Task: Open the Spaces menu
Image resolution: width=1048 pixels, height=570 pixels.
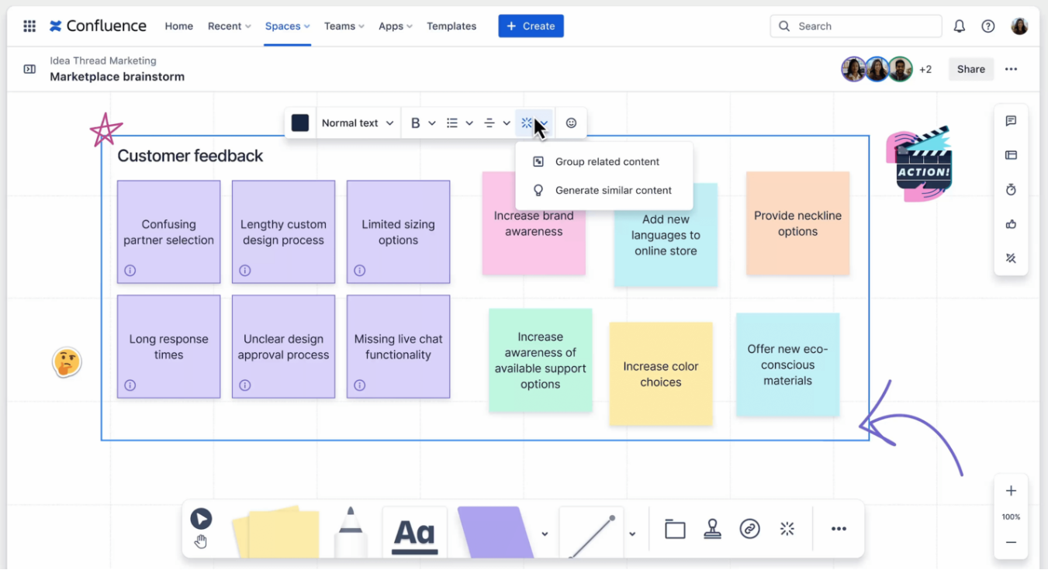Action: point(288,26)
